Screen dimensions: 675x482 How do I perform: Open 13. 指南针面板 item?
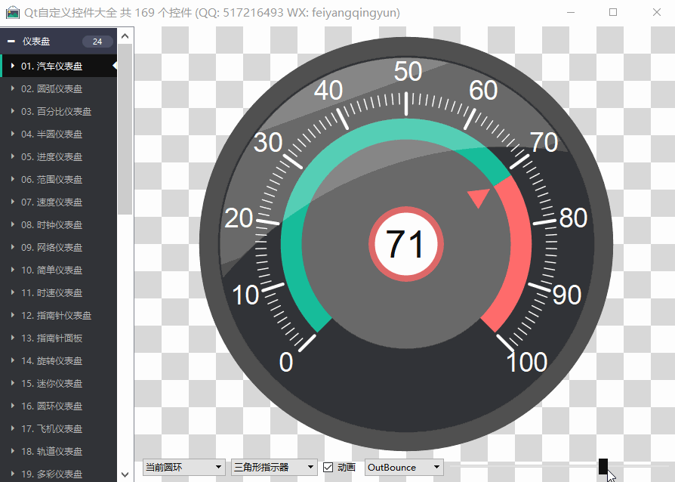point(59,338)
